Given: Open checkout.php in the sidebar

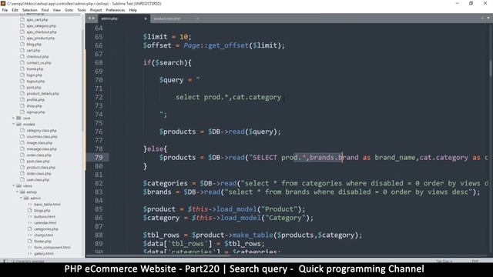Looking at the screenshot, I should tap(38, 56).
